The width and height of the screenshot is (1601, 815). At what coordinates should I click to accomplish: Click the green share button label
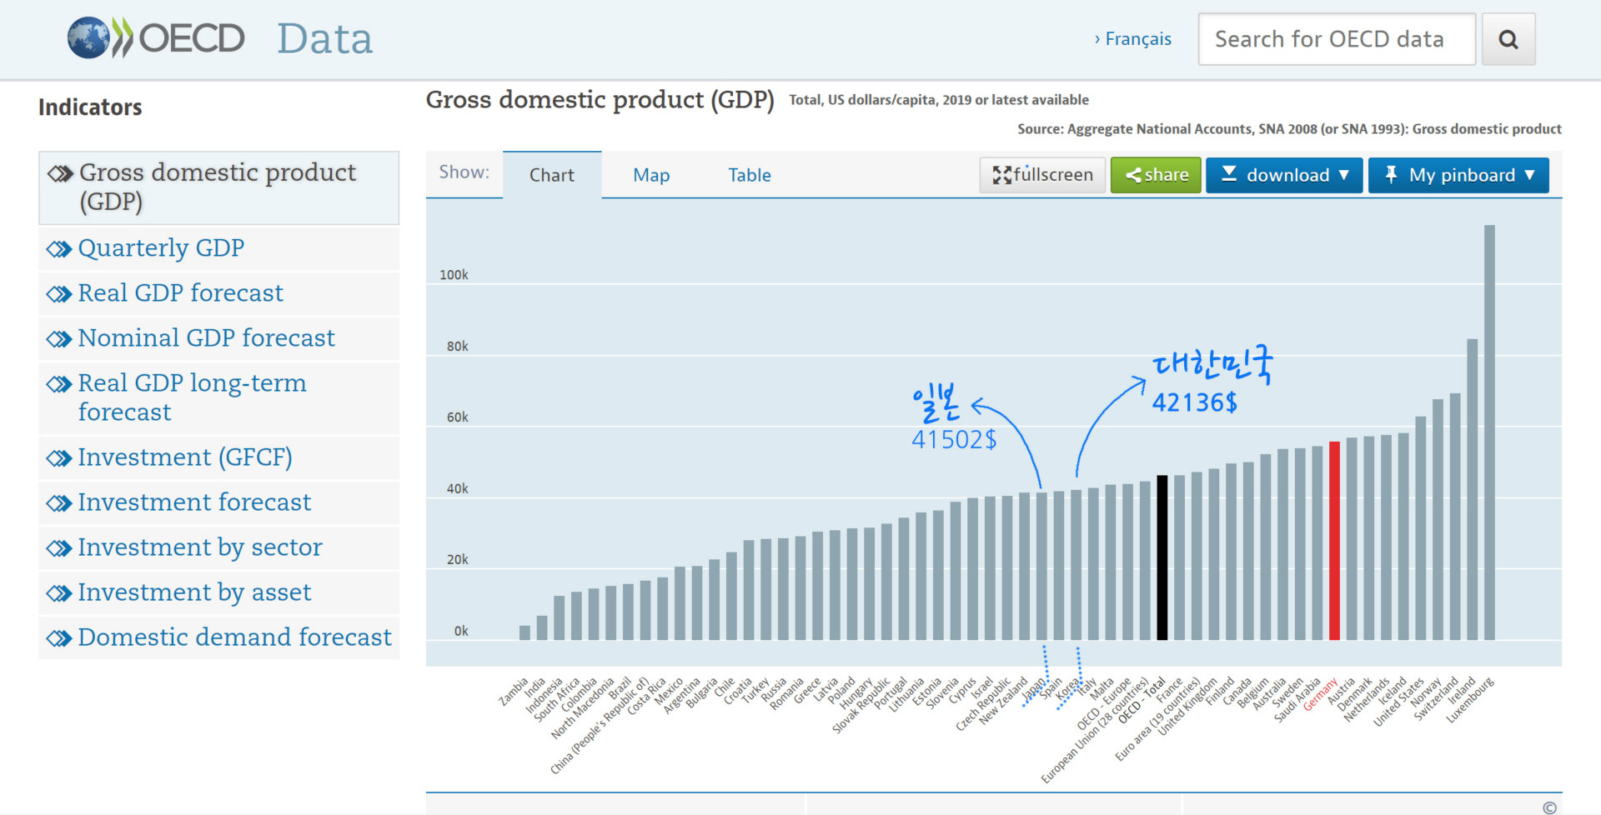[x=1167, y=175]
